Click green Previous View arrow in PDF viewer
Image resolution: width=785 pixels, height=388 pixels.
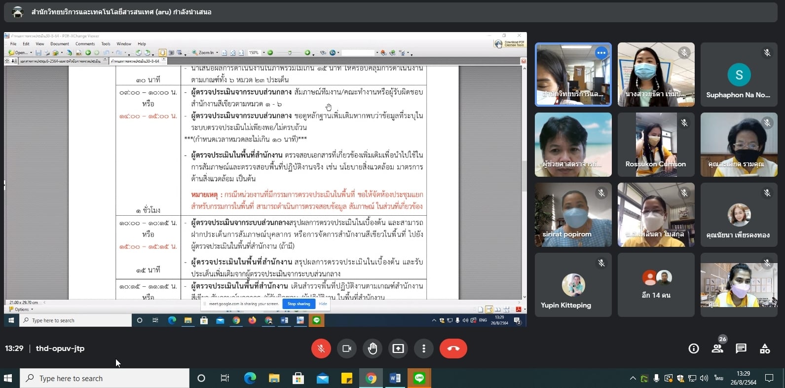pos(88,52)
